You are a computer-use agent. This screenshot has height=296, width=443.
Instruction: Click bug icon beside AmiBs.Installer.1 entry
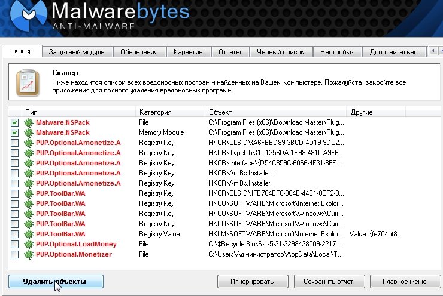[x=29, y=173]
